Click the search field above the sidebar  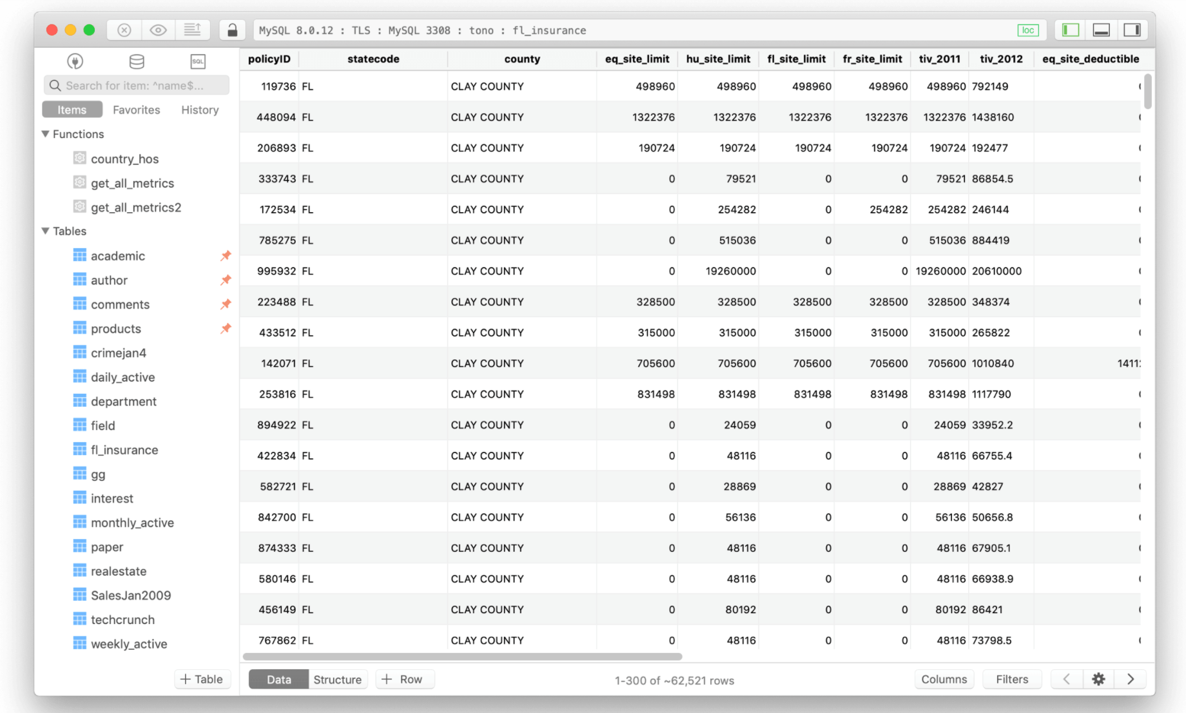pyautogui.click(x=135, y=84)
